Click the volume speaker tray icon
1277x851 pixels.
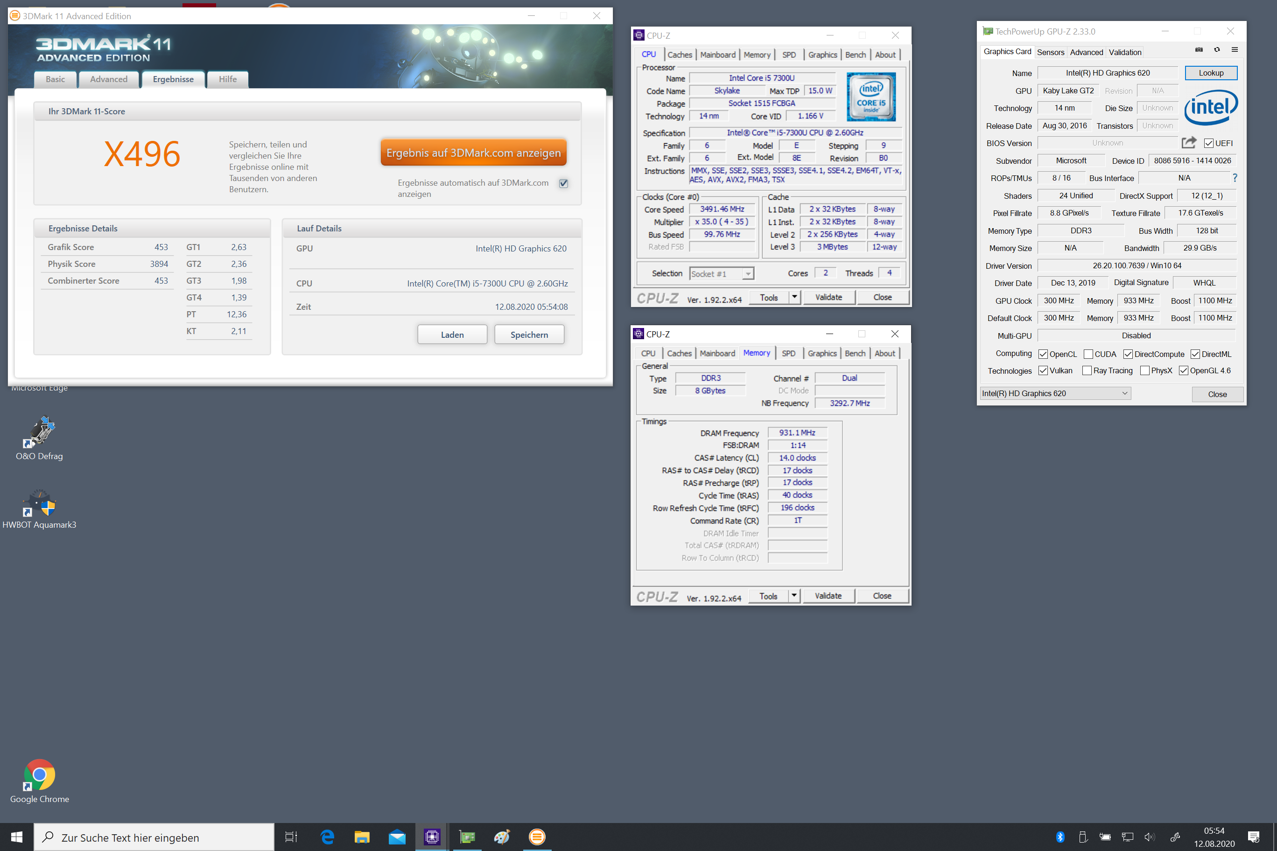pyautogui.click(x=1150, y=837)
